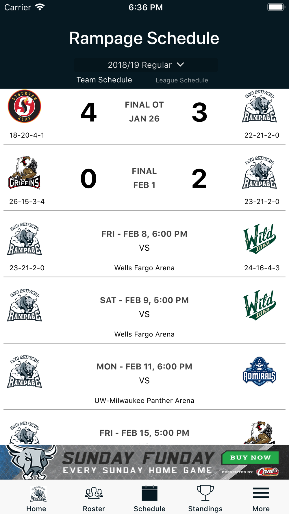Open the Home tab Rampage icon
The height and width of the screenshot is (514, 289).
(38, 494)
